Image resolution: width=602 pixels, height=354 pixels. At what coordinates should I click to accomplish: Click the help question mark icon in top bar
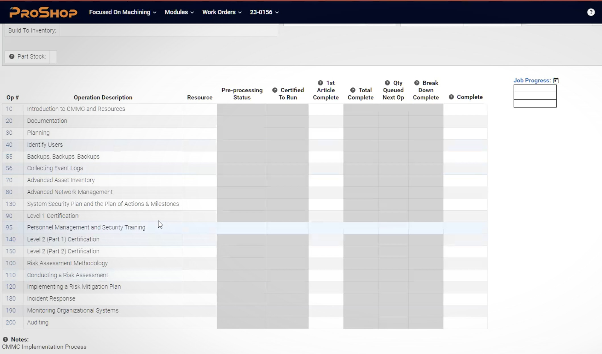click(591, 12)
